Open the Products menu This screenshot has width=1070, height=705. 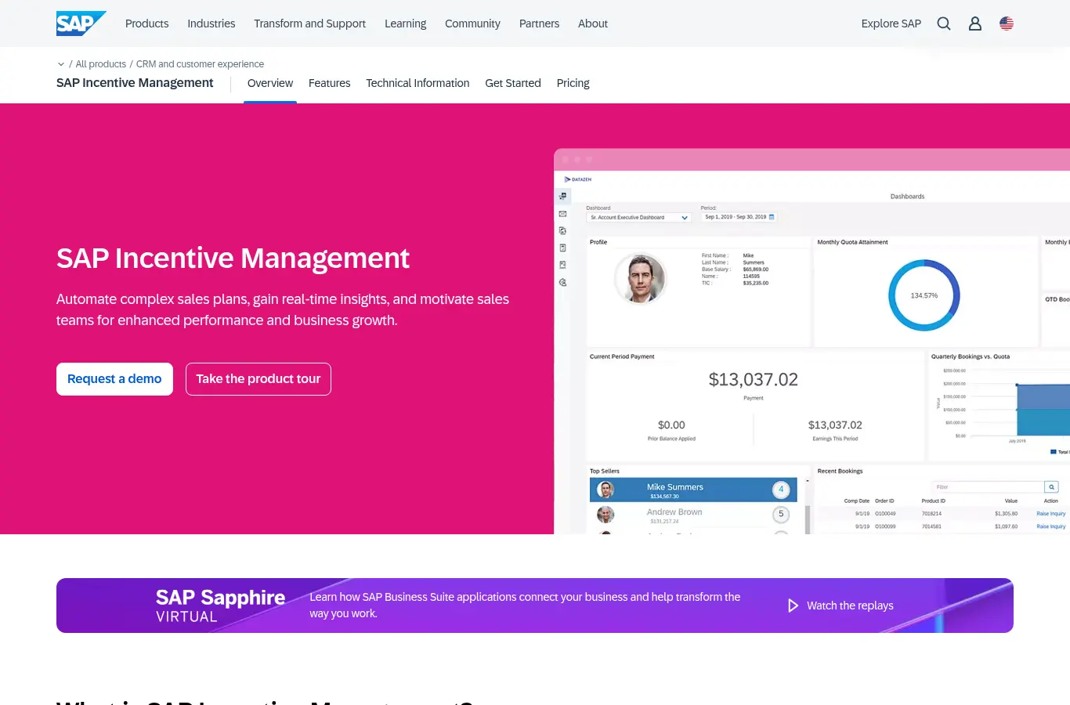(146, 23)
